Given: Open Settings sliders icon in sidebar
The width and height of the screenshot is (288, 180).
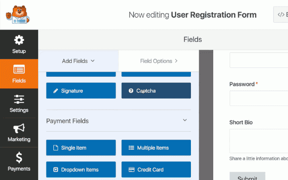Looking at the screenshot, I should coord(19,99).
